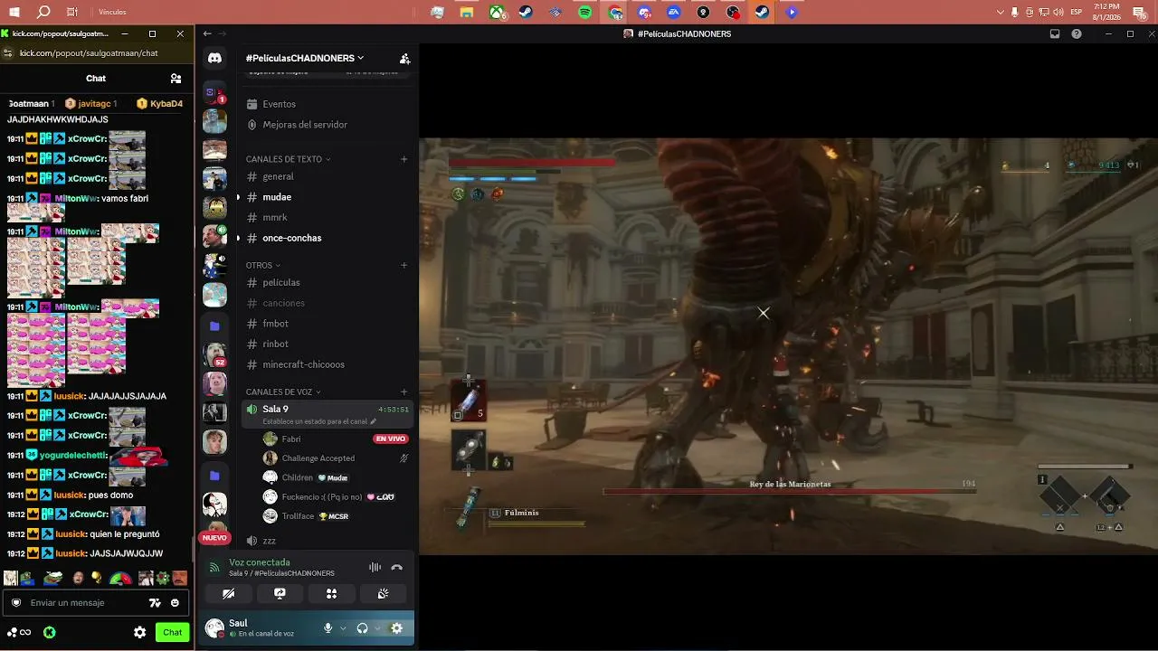Open the #PelículasCHADNONERS server dropdown
This screenshot has height=651, width=1158.
pyautogui.click(x=305, y=58)
